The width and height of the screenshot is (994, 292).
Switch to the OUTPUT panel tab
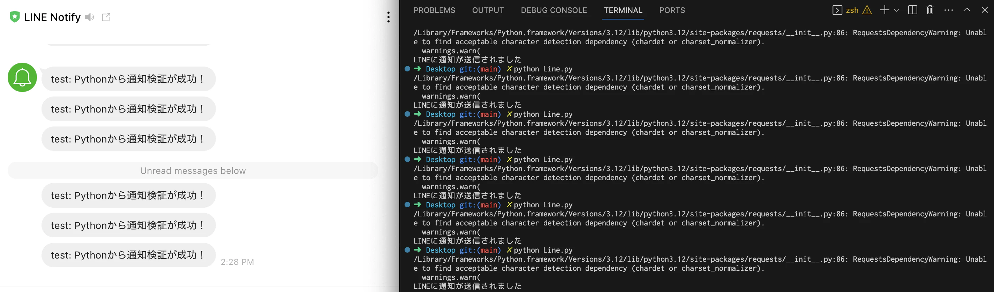coord(488,10)
